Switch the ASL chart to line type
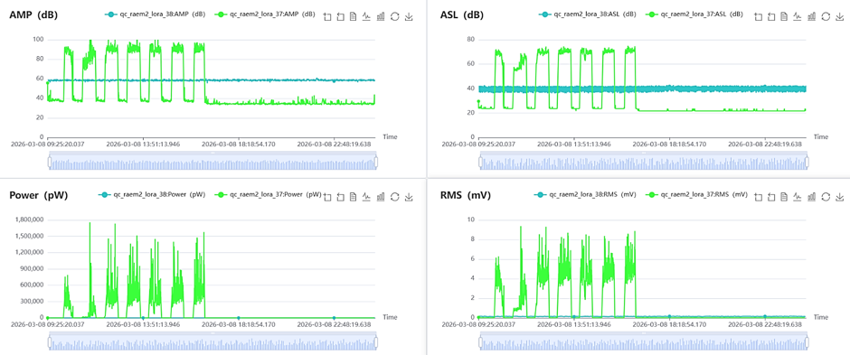 tap(798, 17)
